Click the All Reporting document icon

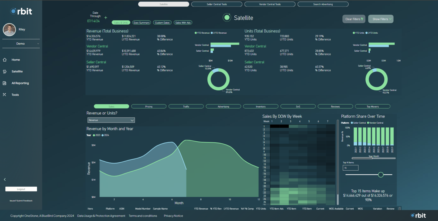(5, 83)
